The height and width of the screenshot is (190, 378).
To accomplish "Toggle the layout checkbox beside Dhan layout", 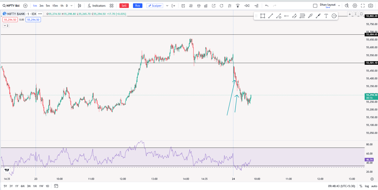I will click(x=315, y=6).
